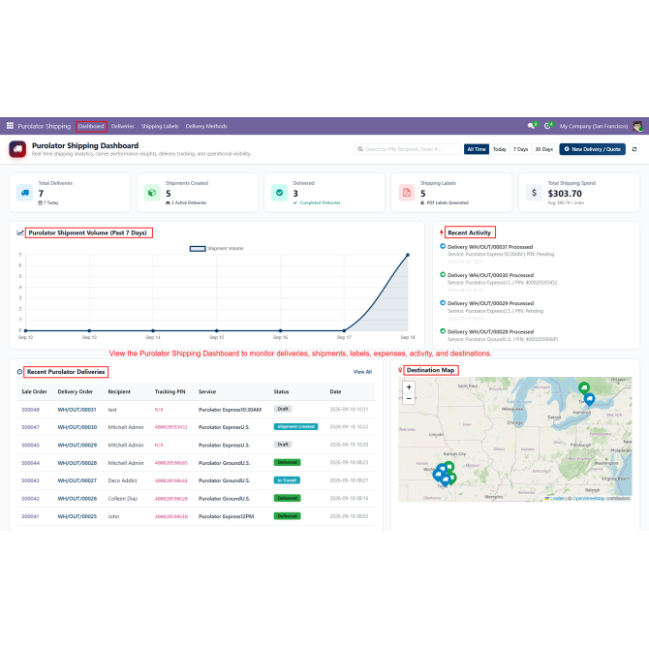Open the messages chat icon in navbar
Image resolution: width=649 pixels, height=649 pixels.
pos(532,126)
